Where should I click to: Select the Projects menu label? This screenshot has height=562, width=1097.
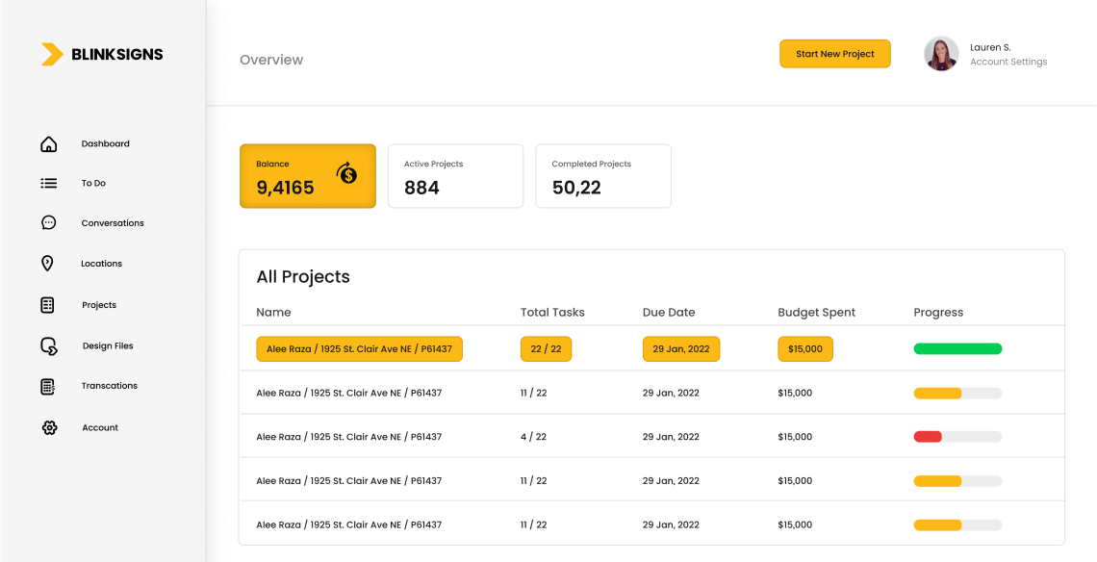pos(99,305)
